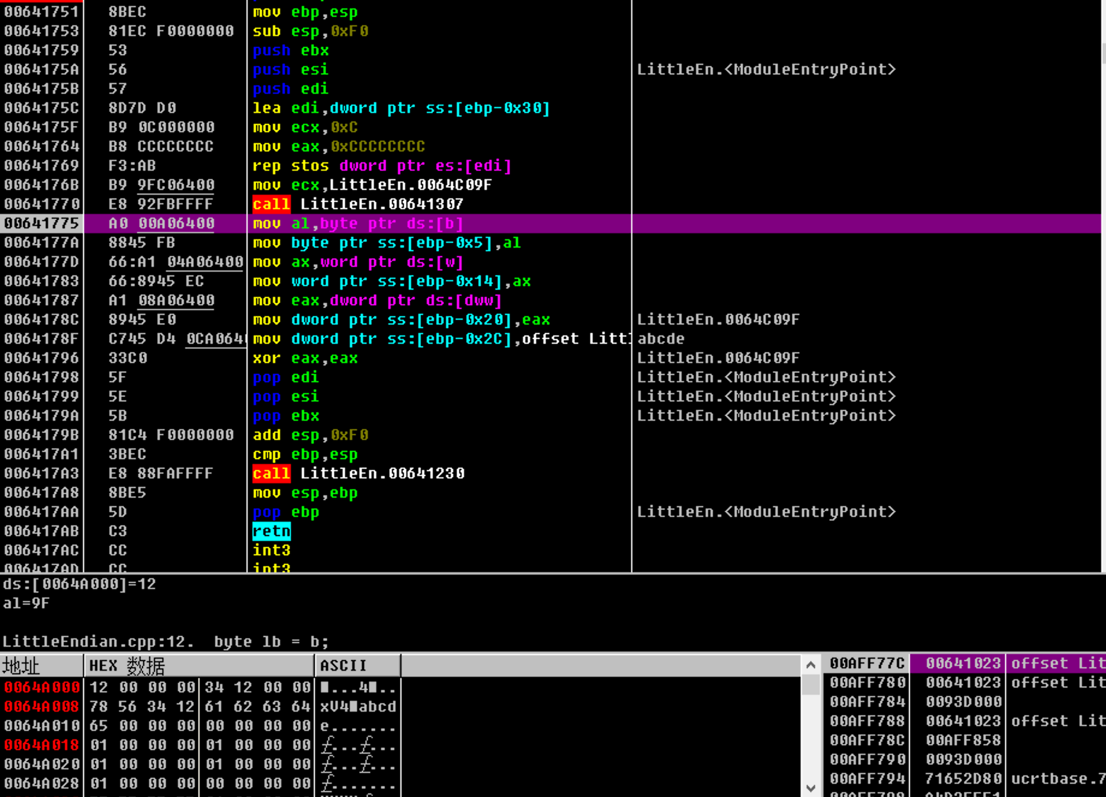
Task: Click the call LittleEn.00641230 instruction
Action: click(358, 474)
